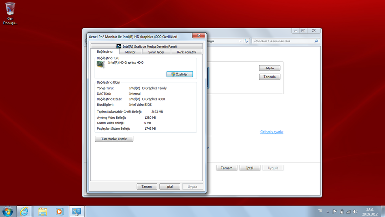This screenshot has width=385, height=217.
Task: Switch to the Monitör tab
Action: 130,52
